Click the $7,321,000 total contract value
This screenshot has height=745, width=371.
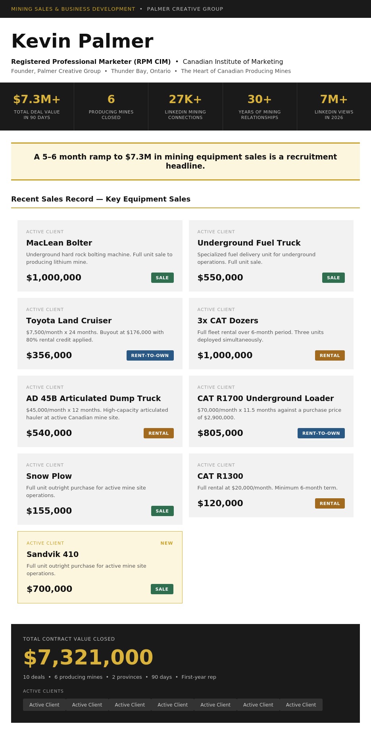pyautogui.click(x=88, y=657)
